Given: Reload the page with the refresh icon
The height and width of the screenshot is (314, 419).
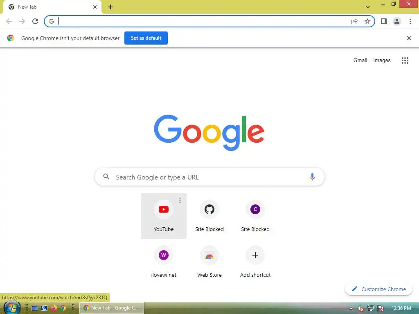Looking at the screenshot, I should point(35,21).
